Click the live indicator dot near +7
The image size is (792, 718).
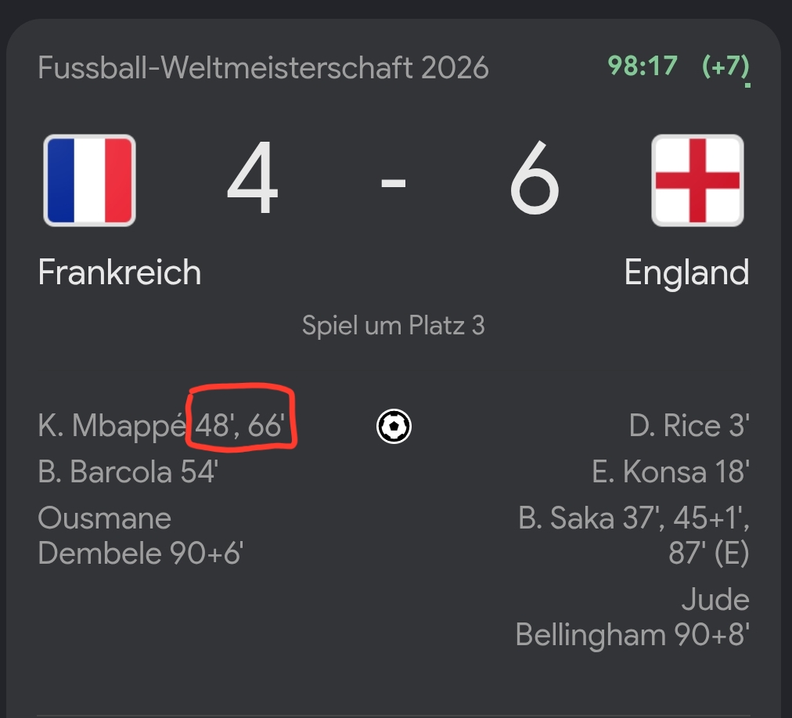click(747, 85)
